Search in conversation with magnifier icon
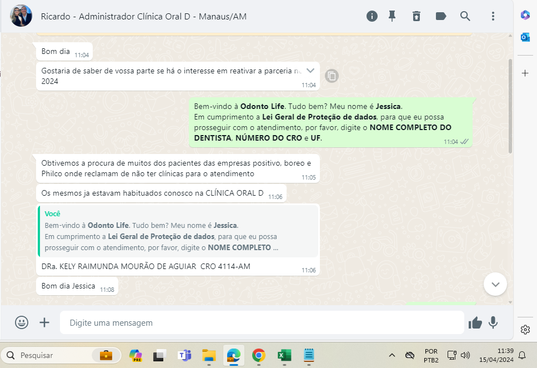537x368 pixels. point(465,16)
